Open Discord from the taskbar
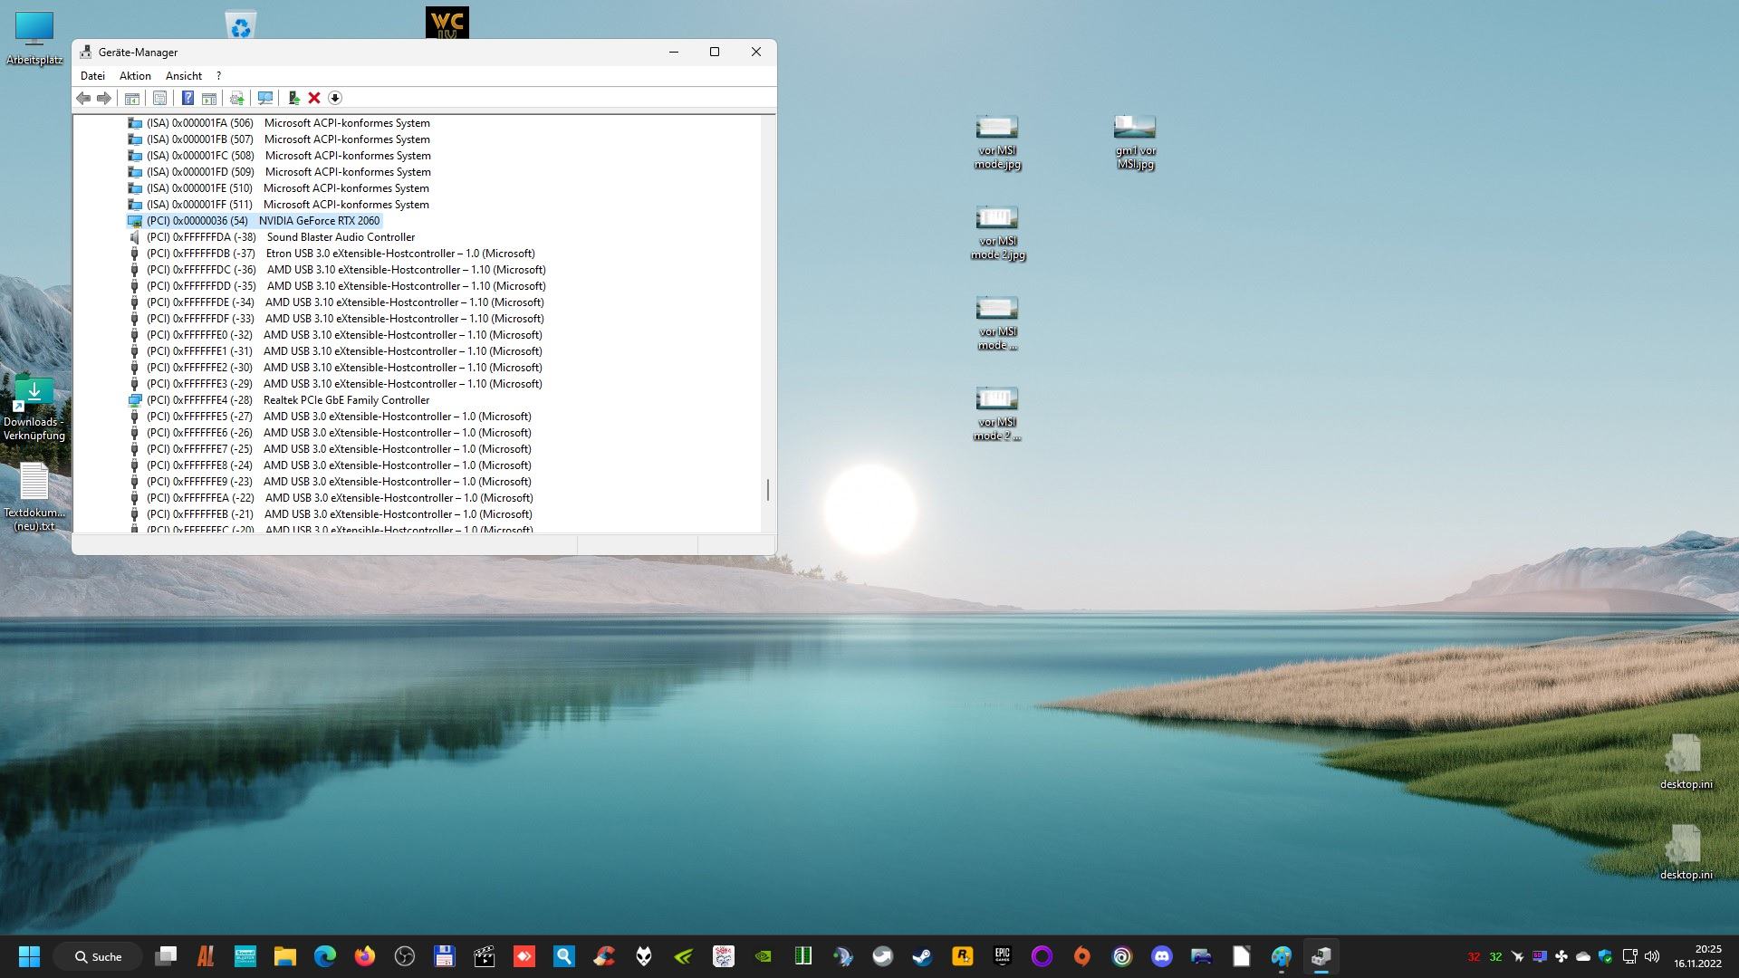1739x978 pixels. click(x=1162, y=956)
